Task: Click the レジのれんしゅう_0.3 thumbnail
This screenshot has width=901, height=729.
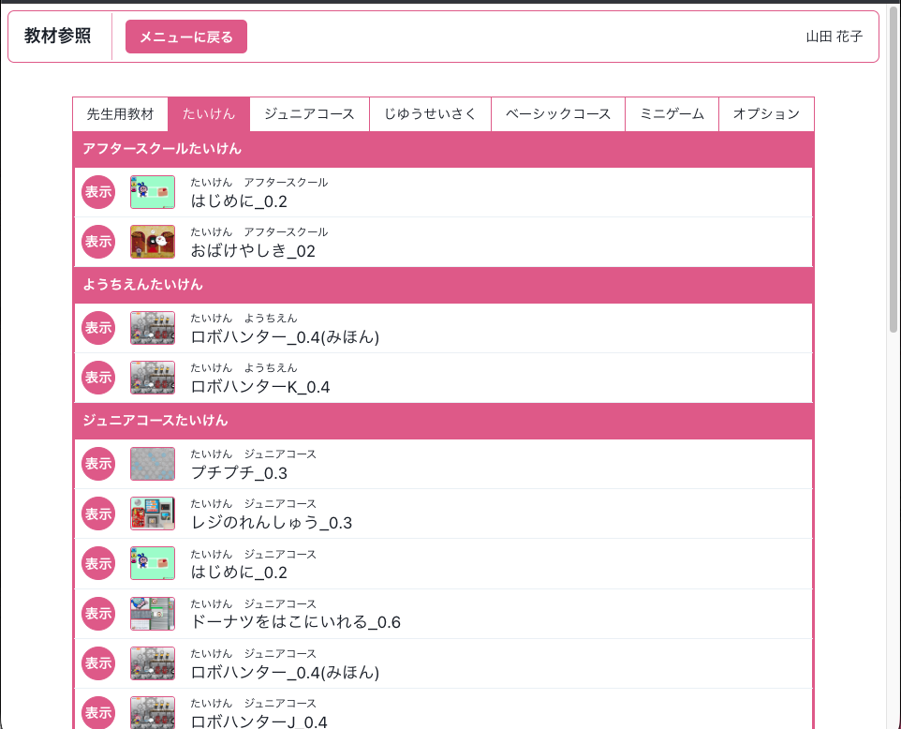Action: point(152,513)
